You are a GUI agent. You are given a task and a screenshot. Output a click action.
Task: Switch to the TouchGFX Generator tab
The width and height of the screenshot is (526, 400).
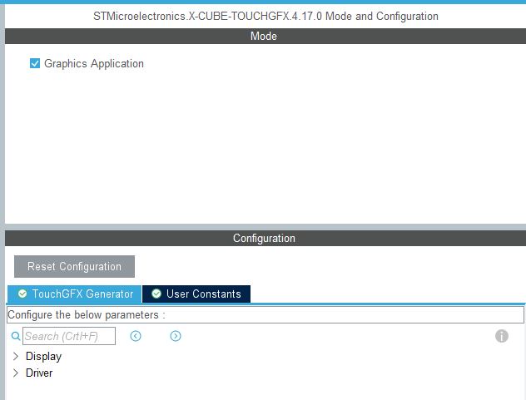(74, 294)
